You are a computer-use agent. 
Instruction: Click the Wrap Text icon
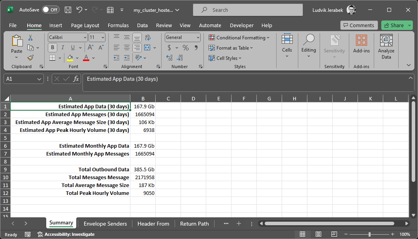[148, 37]
